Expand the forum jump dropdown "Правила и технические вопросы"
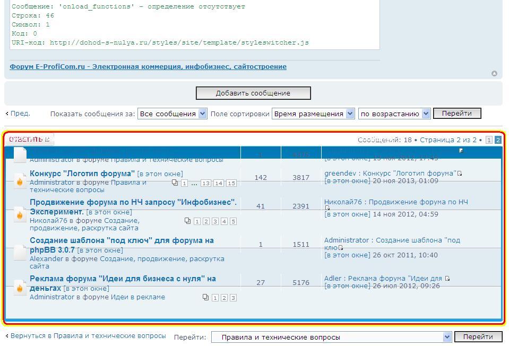 tap(331, 337)
